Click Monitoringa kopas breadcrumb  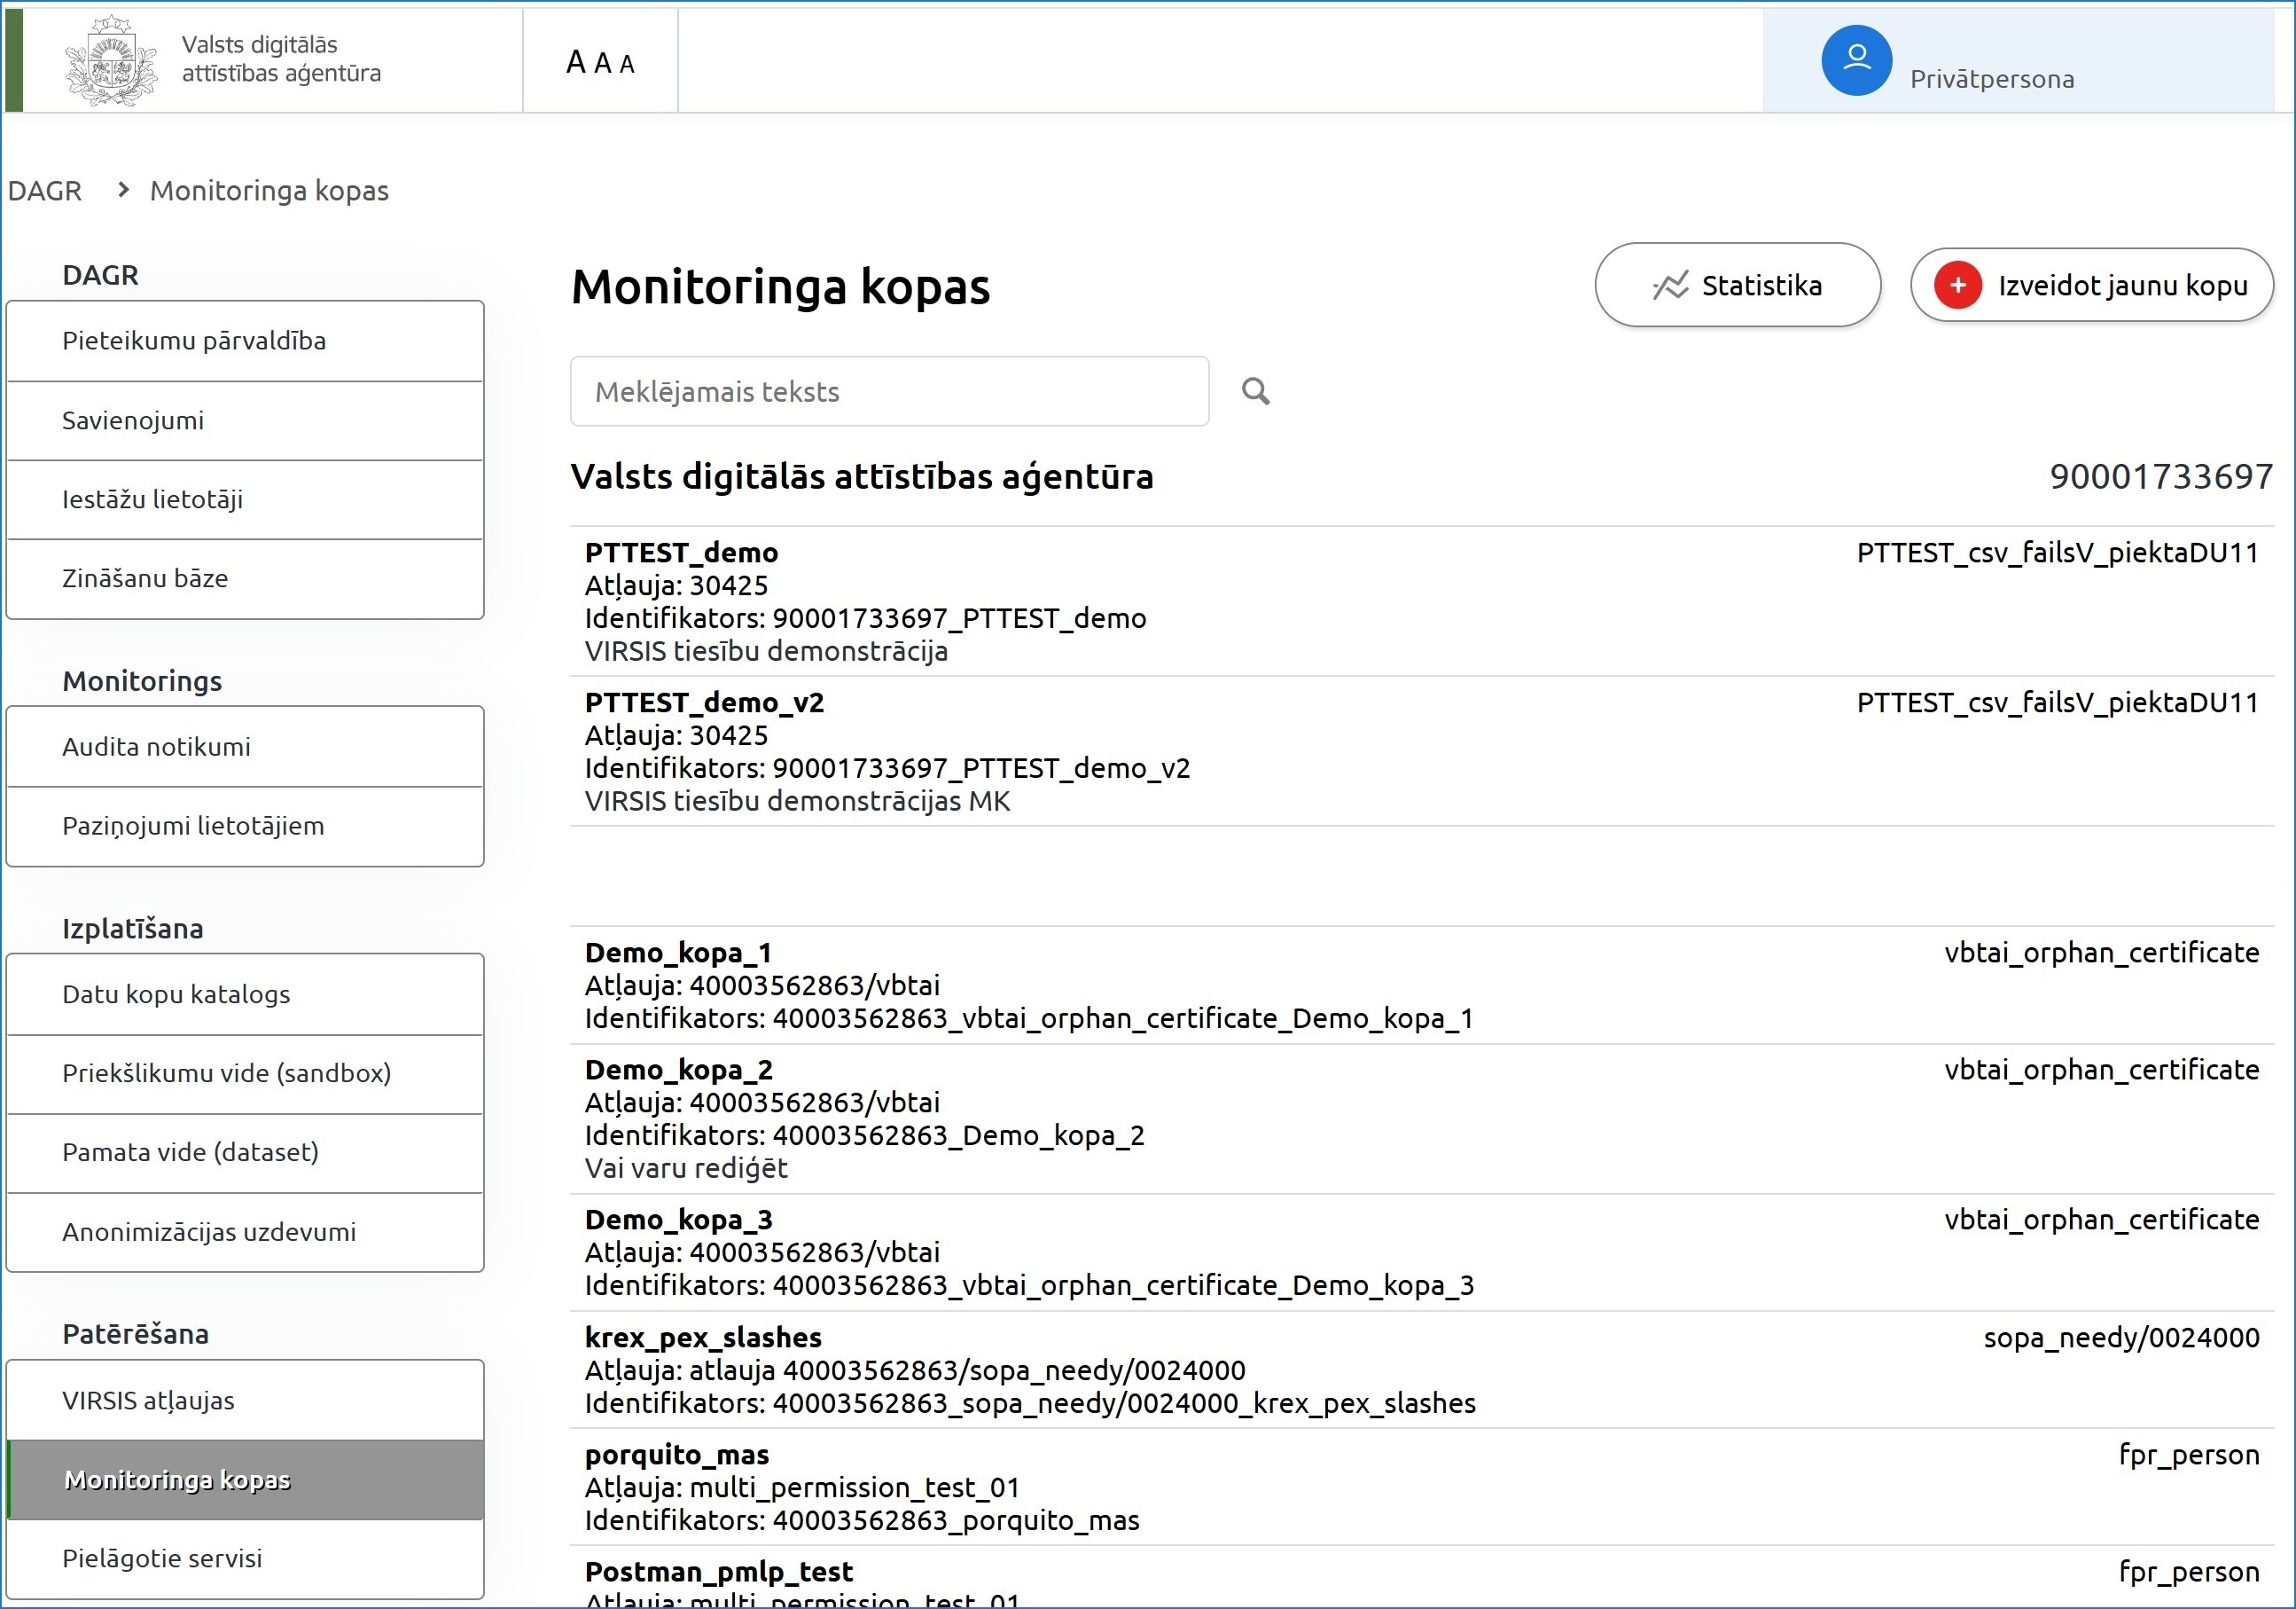(x=269, y=190)
